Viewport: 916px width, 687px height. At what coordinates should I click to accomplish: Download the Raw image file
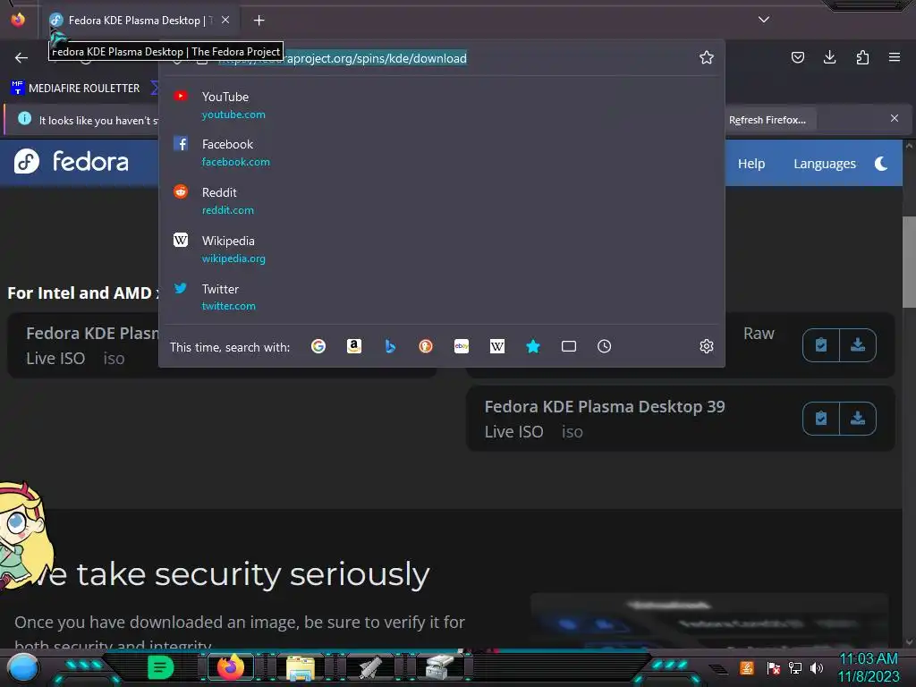pos(858,345)
